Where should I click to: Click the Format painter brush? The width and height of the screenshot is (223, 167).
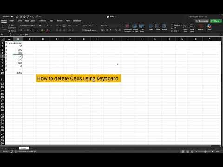(12, 31)
